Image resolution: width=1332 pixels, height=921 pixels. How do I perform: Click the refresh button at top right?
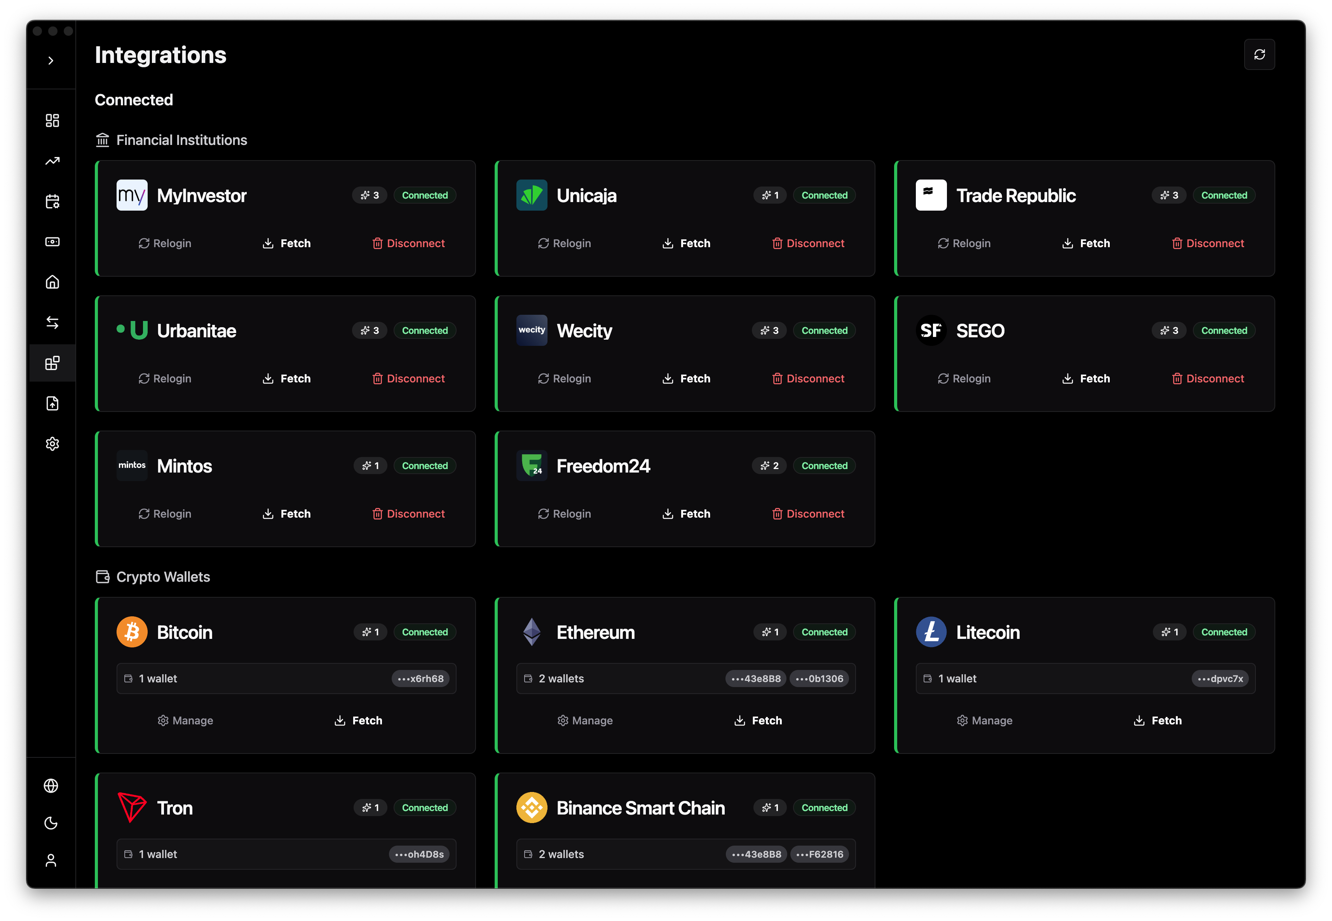1259,54
